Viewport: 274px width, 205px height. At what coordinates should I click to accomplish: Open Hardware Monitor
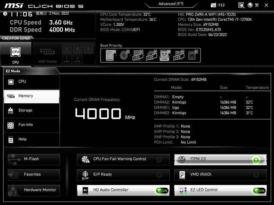[x=34, y=190]
